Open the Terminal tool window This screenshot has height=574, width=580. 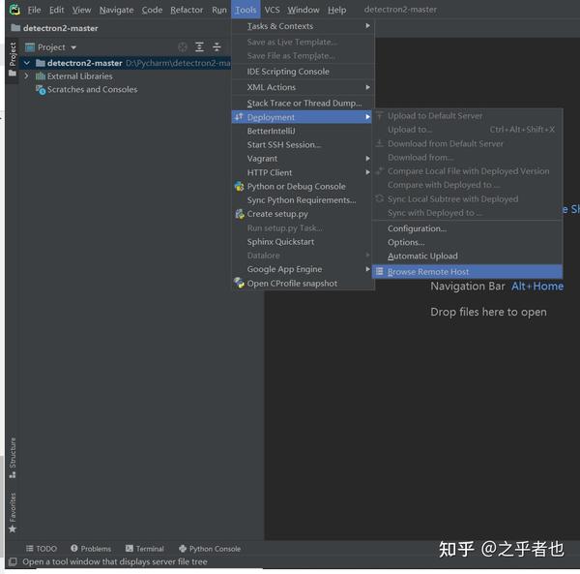pyautogui.click(x=145, y=549)
